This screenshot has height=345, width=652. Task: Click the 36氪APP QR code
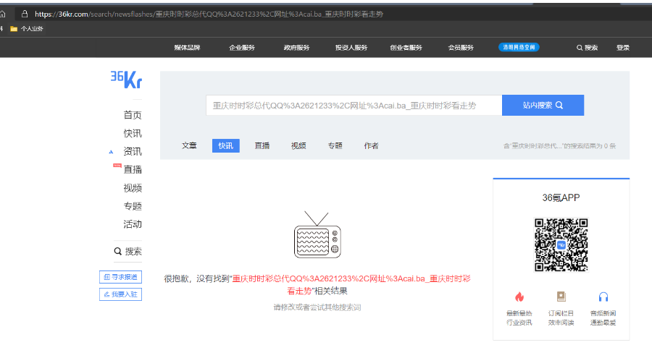tap(561, 244)
